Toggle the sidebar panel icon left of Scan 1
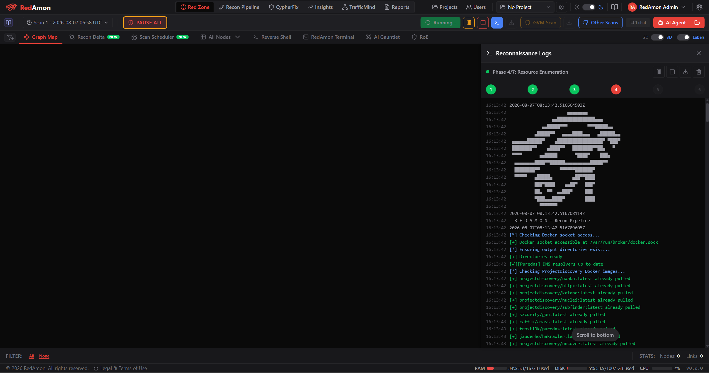Screen dimensions: 709x373 pyautogui.click(x=9, y=22)
